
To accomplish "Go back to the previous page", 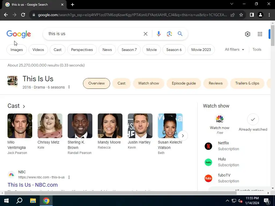I will coord(6,15).
